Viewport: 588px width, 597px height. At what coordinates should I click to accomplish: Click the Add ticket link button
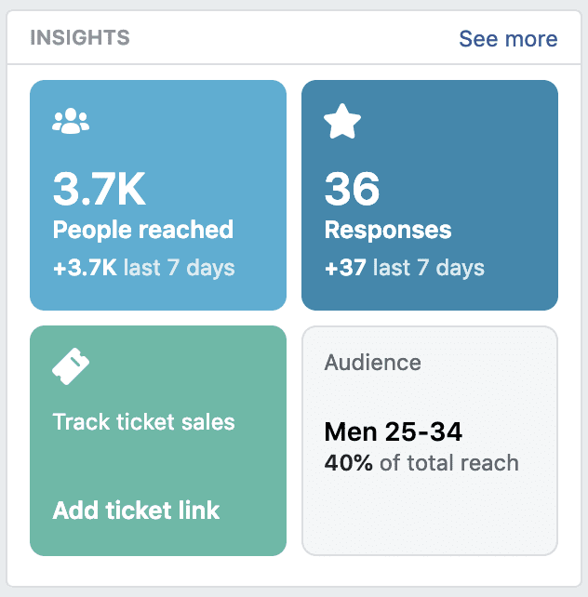(x=136, y=510)
